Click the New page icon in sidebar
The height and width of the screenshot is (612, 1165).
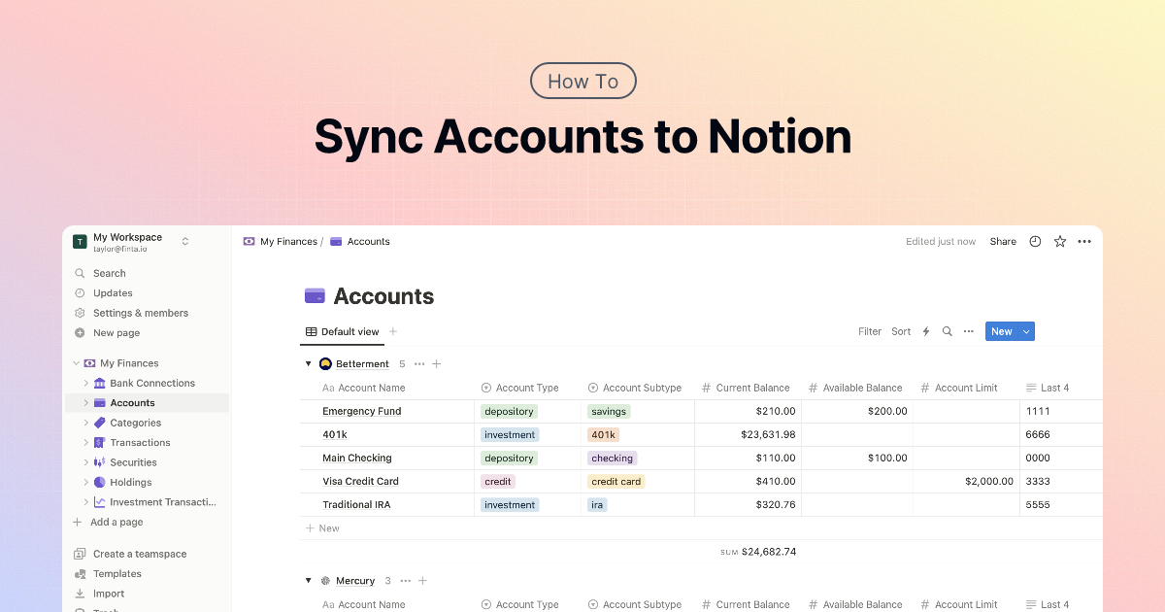point(80,332)
